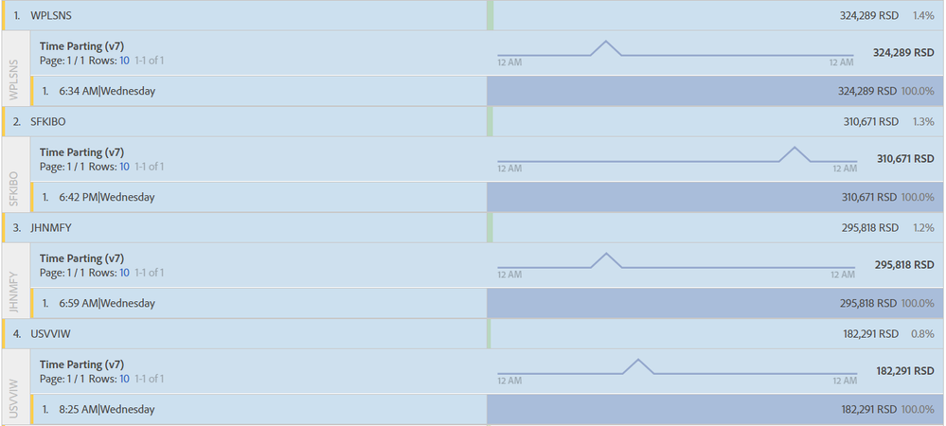Change rows count 10 in WPLSNS breakdown
The width and height of the screenshot is (946, 426).
click(124, 61)
